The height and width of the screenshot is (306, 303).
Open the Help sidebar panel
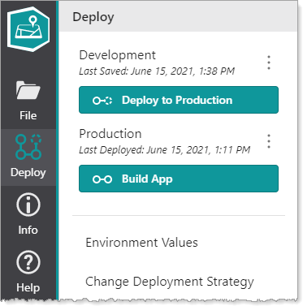click(x=28, y=271)
